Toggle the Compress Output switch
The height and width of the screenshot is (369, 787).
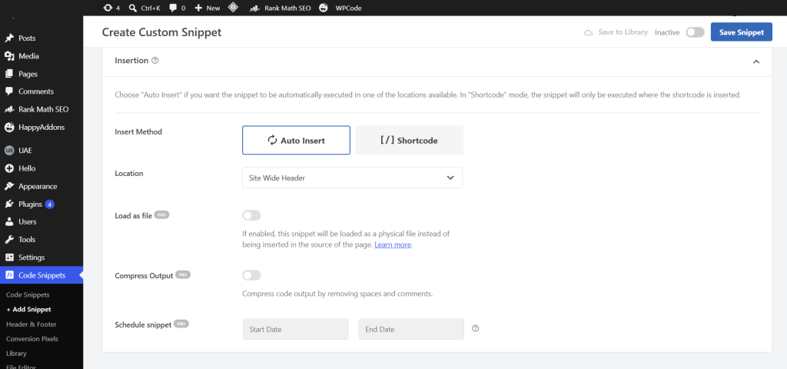[x=251, y=275]
